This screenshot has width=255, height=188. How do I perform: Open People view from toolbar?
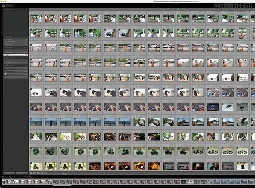click(45, 173)
